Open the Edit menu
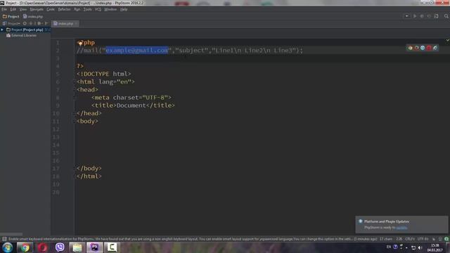The height and width of the screenshot is (253, 450). 13,9
